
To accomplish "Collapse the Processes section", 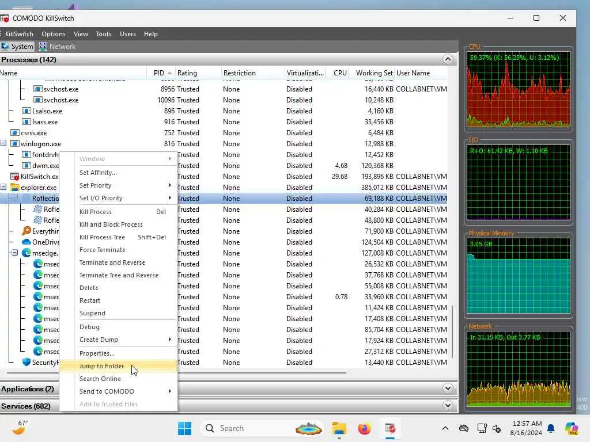I will click(448, 59).
